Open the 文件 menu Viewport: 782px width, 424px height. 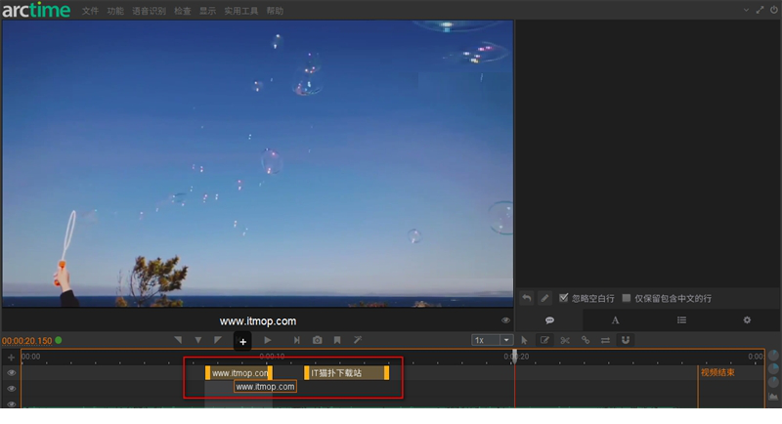pos(90,11)
